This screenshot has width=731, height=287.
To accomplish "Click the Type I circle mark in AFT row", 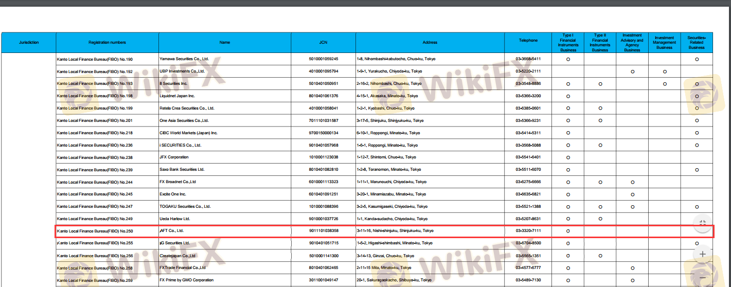I will [568, 231].
